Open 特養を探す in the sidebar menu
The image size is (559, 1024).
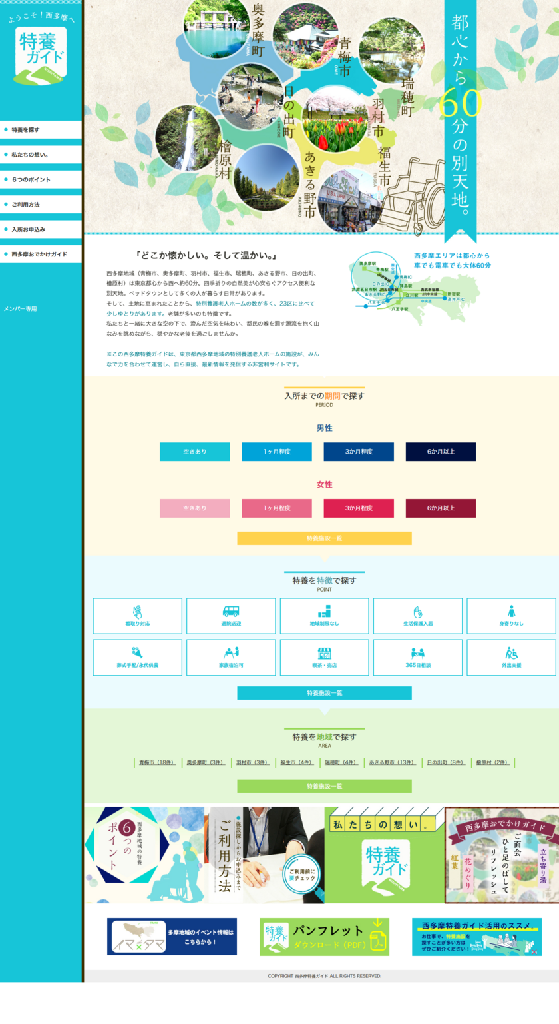point(41,129)
